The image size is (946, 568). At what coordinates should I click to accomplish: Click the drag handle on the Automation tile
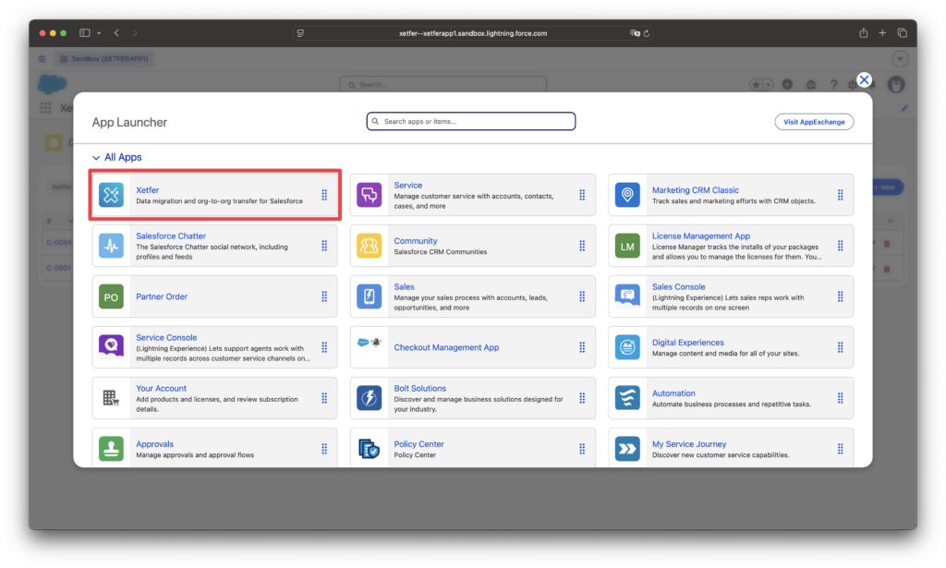(841, 398)
